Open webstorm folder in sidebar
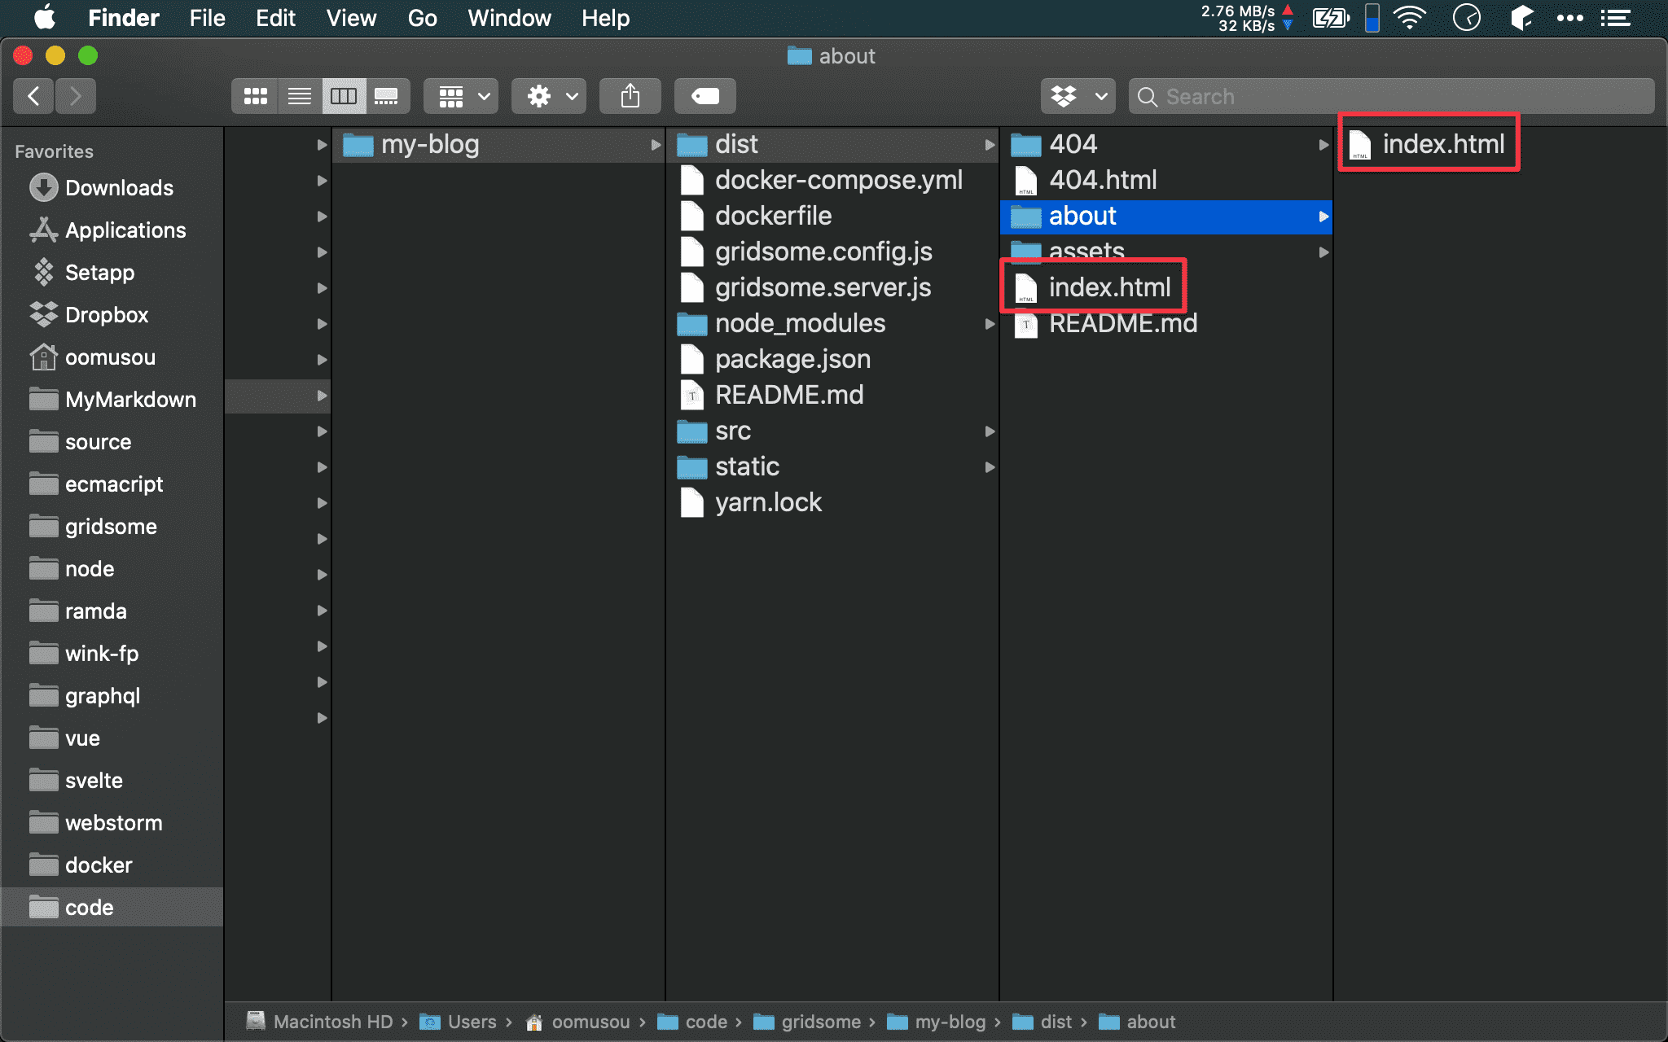Screen dimensions: 1668x1042 point(112,823)
